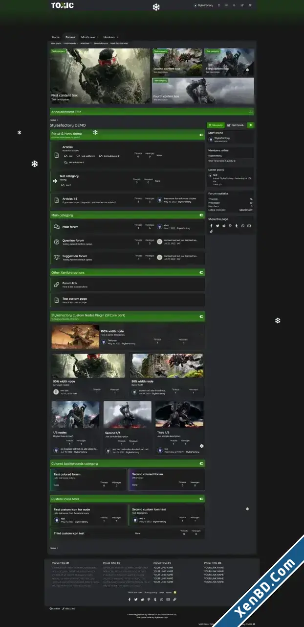The height and width of the screenshot is (627, 304).
Task: Open the Question forum link
Action: [73, 241]
